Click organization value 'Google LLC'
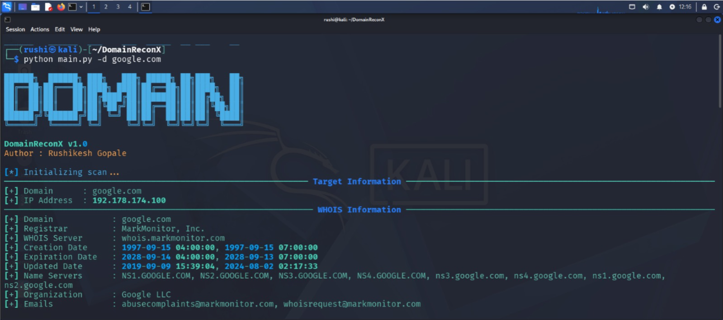This screenshot has height=320, width=723. pyautogui.click(x=146, y=295)
